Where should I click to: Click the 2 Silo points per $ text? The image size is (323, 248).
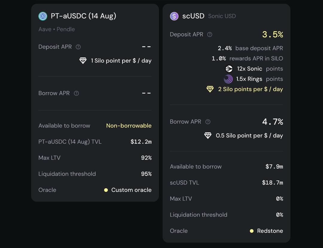(250, 89)
